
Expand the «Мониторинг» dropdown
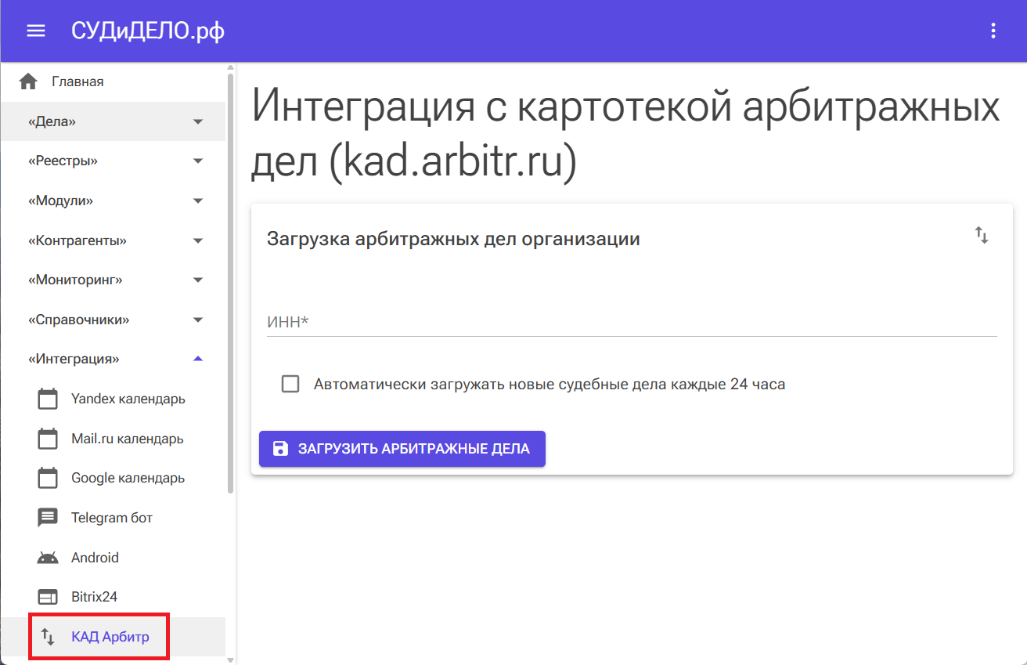click(x=198, y=280)
